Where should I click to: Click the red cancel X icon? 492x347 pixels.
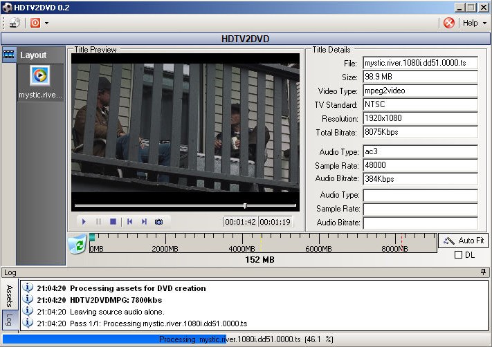(x=448, y=23)
